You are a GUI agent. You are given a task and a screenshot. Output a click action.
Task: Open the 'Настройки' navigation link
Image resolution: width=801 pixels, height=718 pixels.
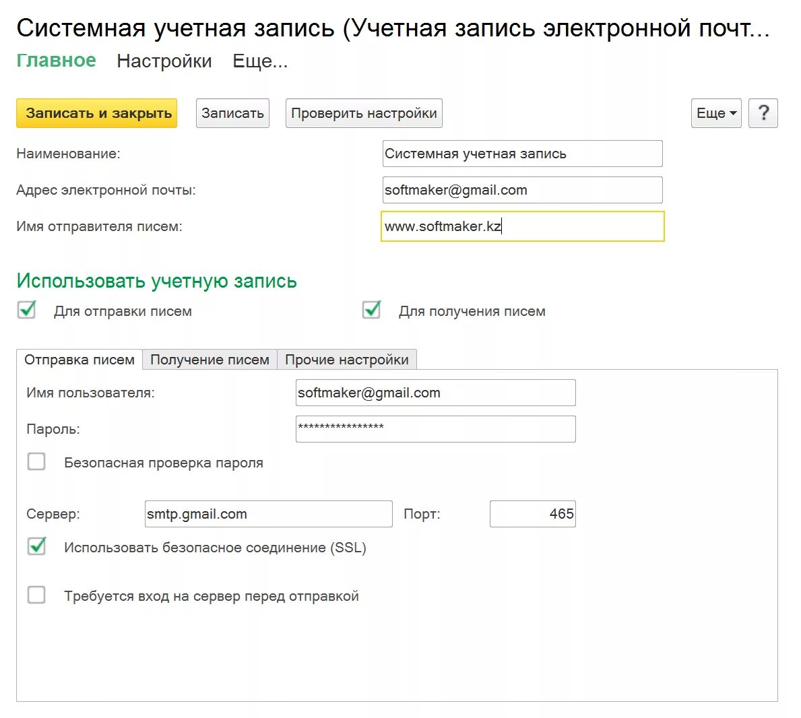pyautogui.click(x=164, y=61)
